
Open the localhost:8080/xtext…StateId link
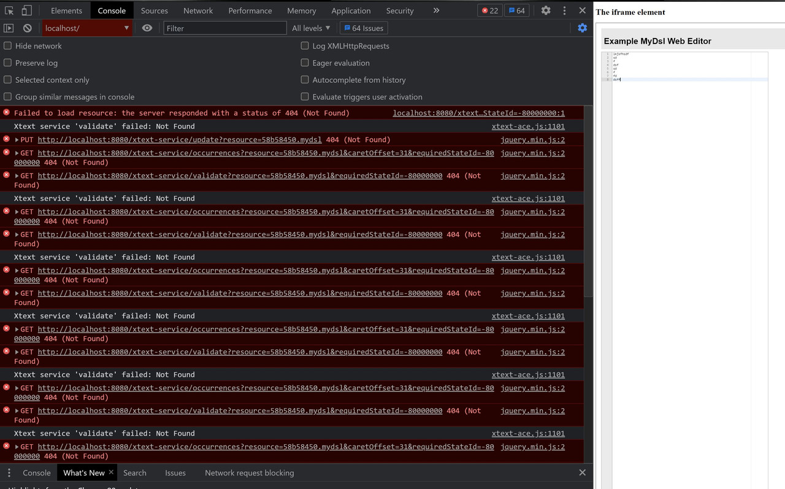(x=479, y=113)
